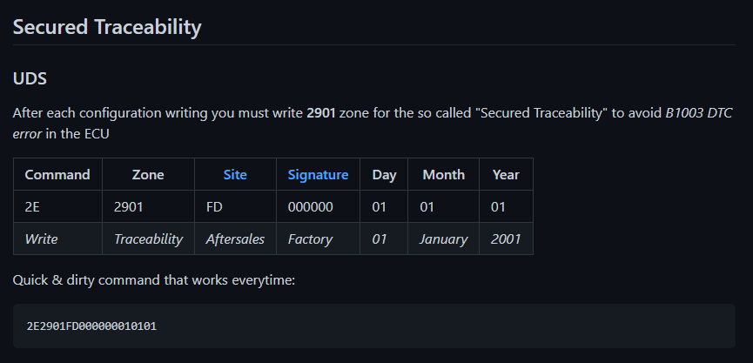This screenshot has width=753, height=363.
Task: Click the 2E command cell
Action: click(x=57, y=206)
